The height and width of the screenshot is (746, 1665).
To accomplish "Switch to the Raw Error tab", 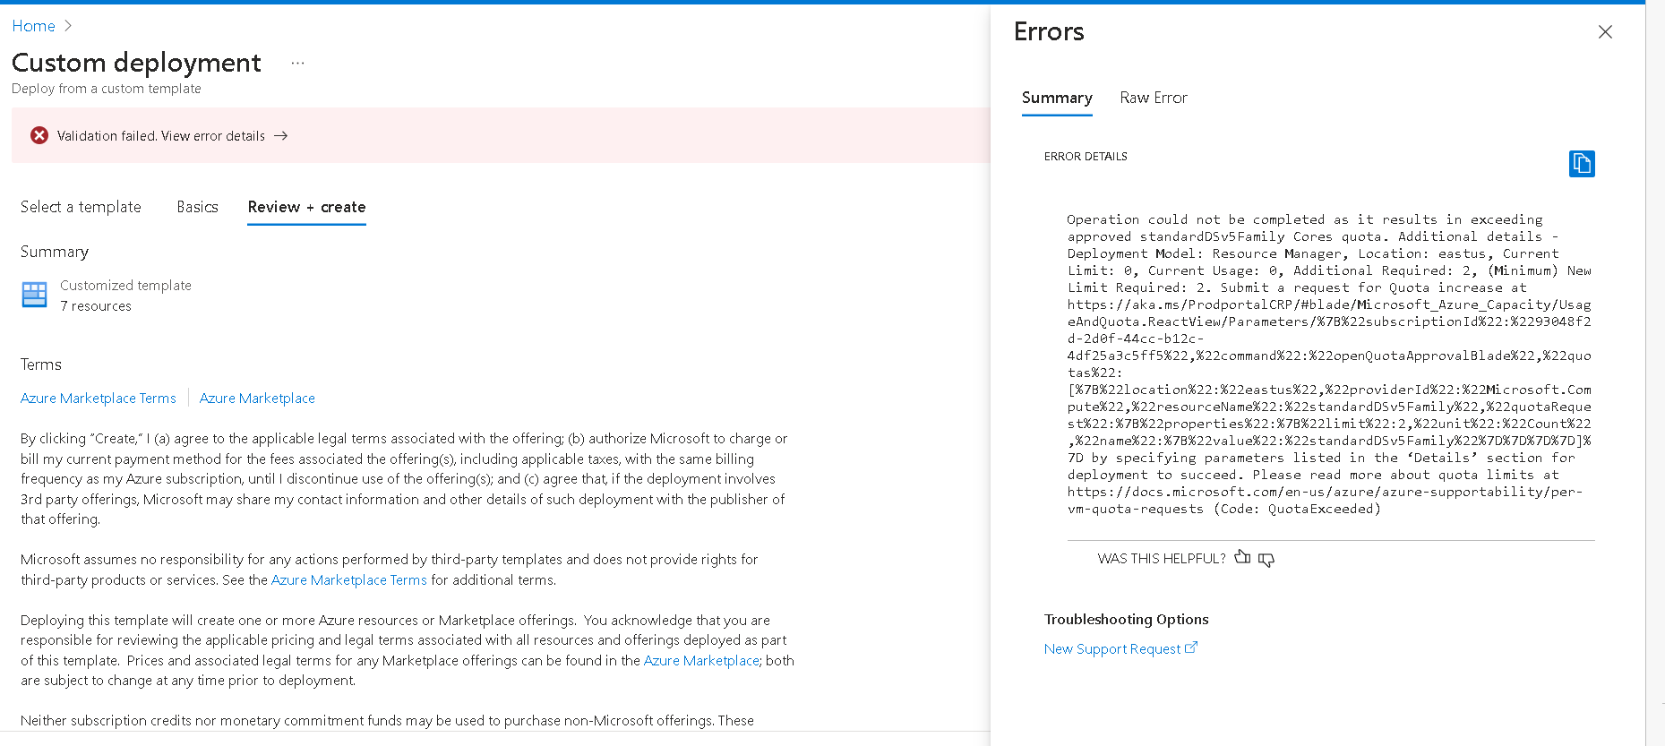I will (1154, 98).
